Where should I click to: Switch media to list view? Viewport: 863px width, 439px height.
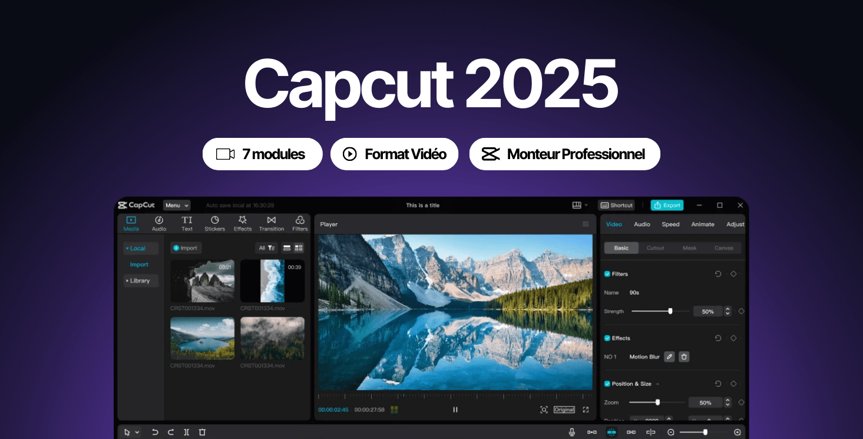[x=287, y=248]
